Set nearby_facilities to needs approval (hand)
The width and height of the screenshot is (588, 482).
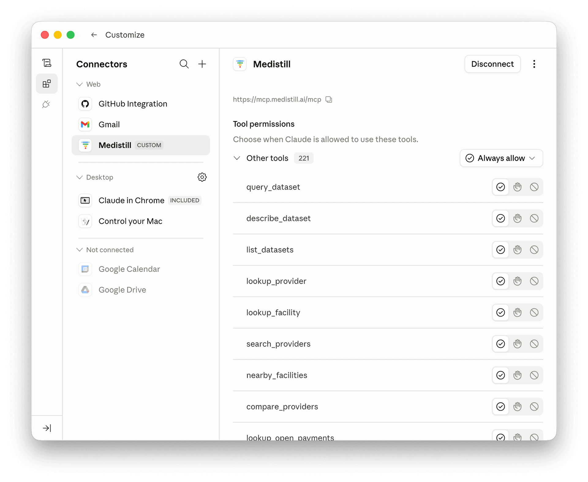click(518, 375)
